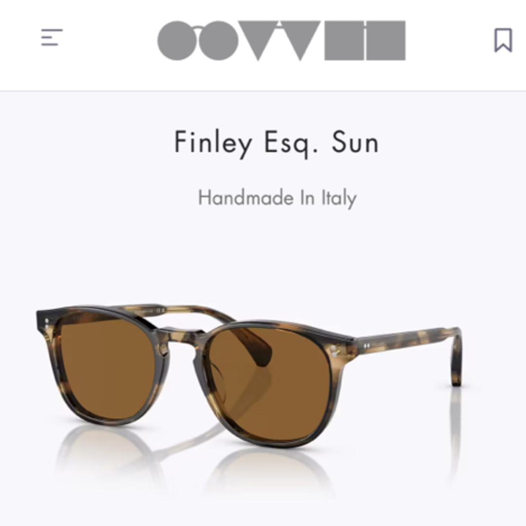Click the round glasses part of logo
This screenshot has height=526, width=526.
click(x=198, y=40)
